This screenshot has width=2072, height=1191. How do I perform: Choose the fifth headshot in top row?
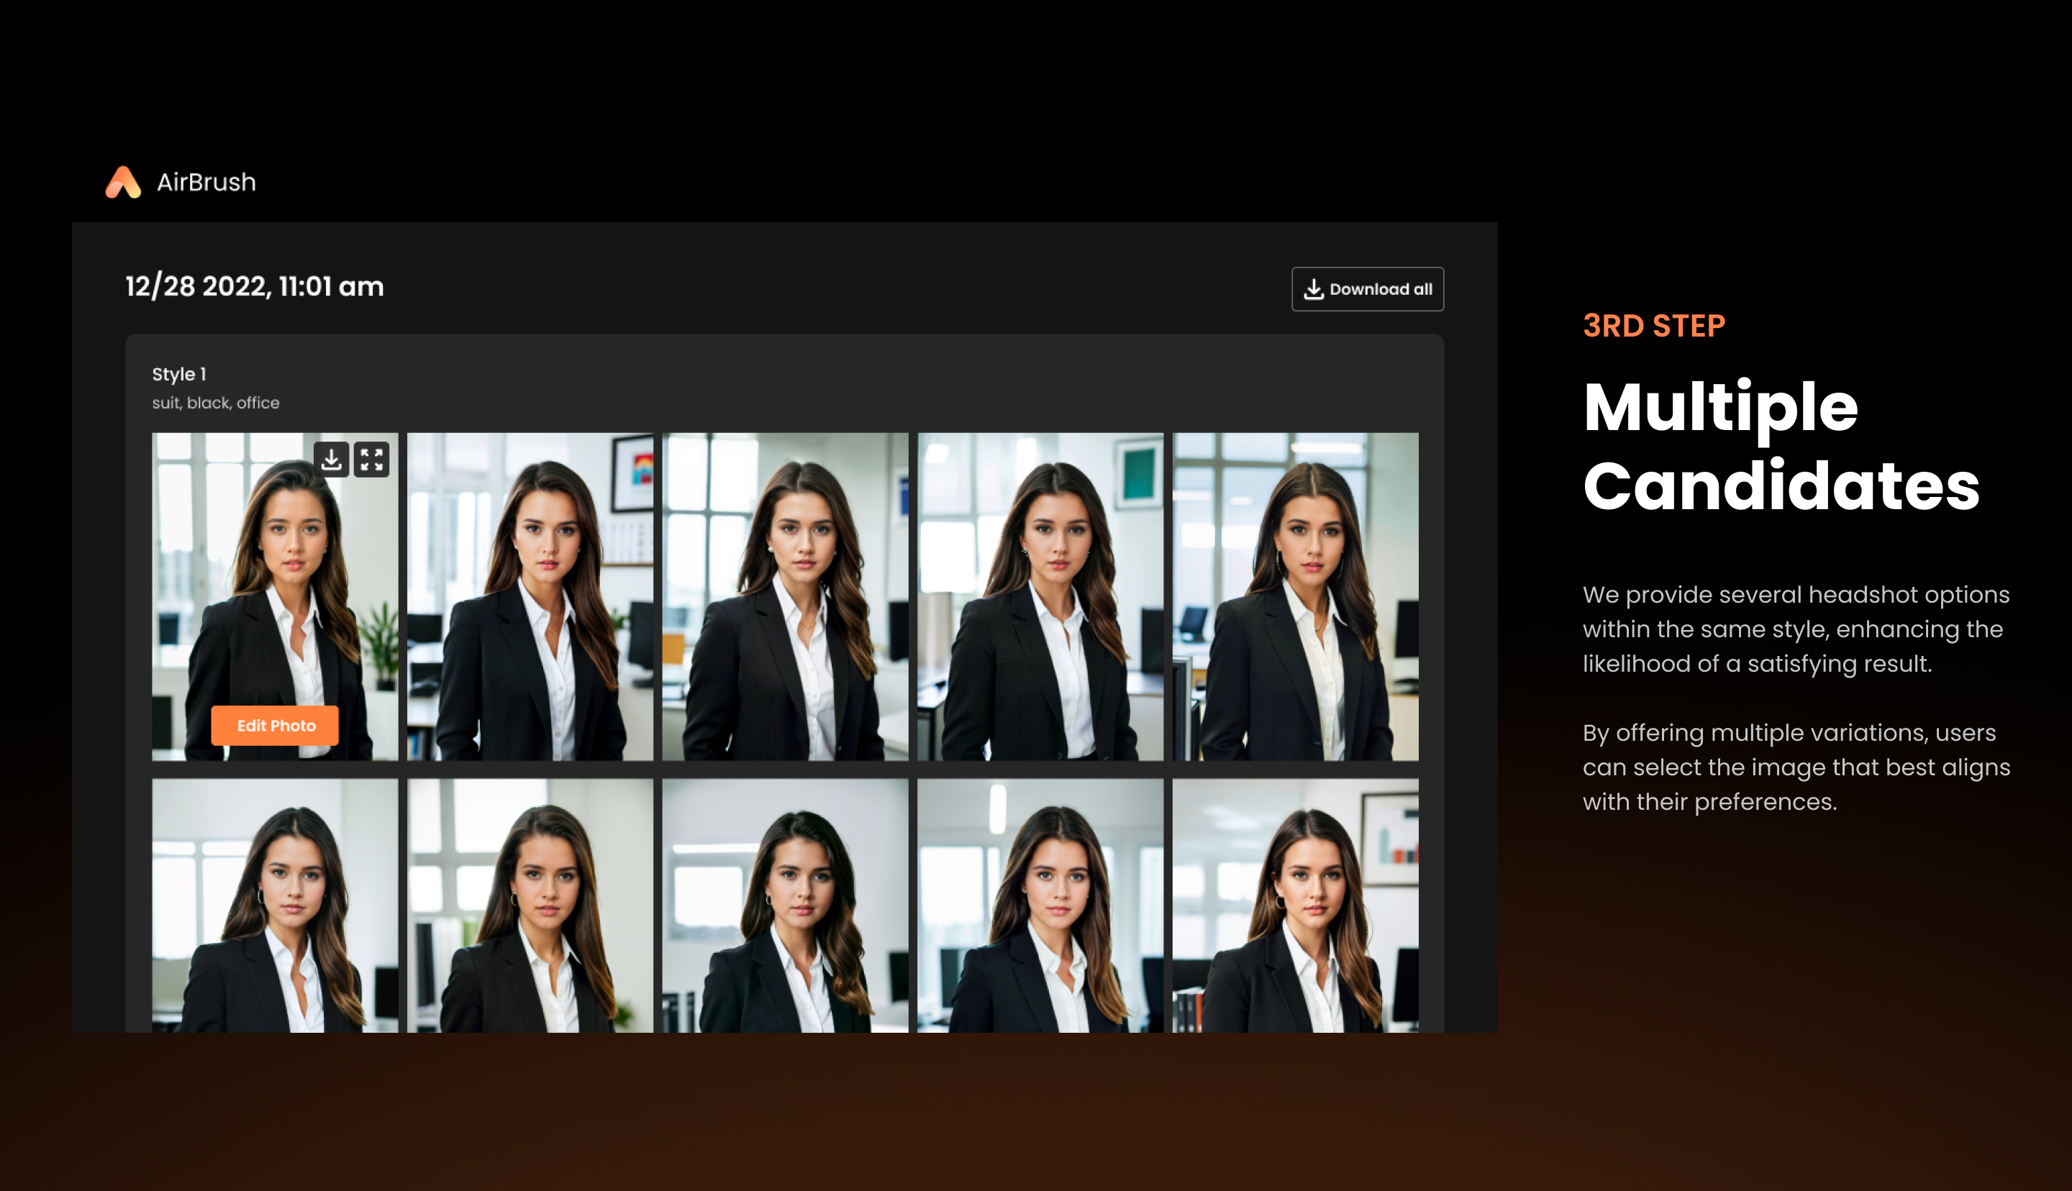pyautogui.click(x=1295, y=596)
